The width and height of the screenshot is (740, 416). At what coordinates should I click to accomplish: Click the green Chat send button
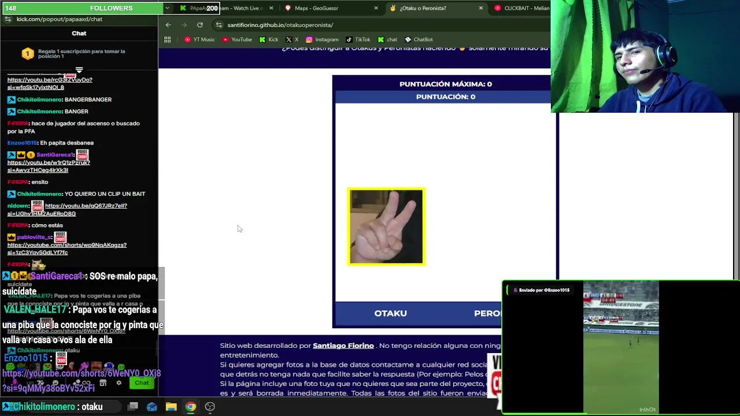[142, 382]
